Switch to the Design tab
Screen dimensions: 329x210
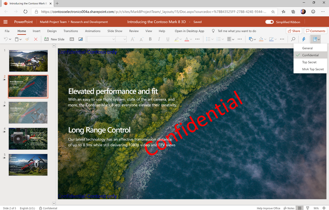tap(52, 31)
